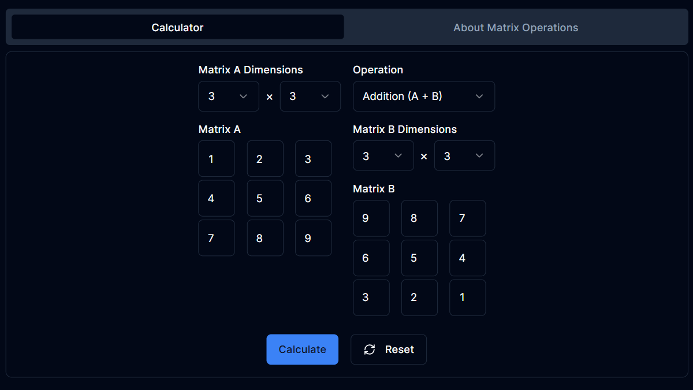
Task: Click Matrix A cell with value 7
Action: tap(216, 237)
